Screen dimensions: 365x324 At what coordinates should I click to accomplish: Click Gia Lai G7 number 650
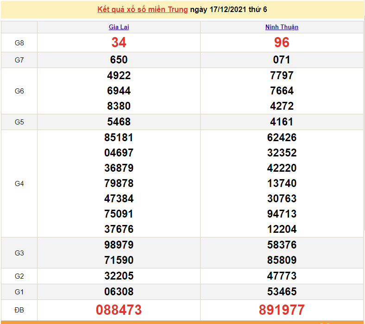pyautogui.click(x=119, y=60)
